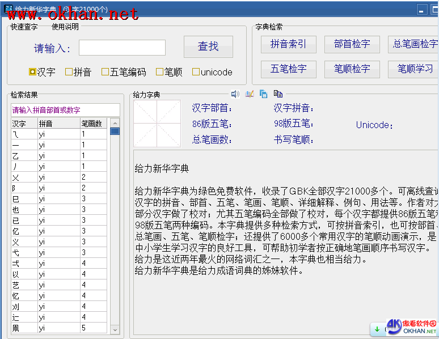Enable the 拼音 search mode checkbox
The height and width of the screenshot is (339, 439).
69,72
